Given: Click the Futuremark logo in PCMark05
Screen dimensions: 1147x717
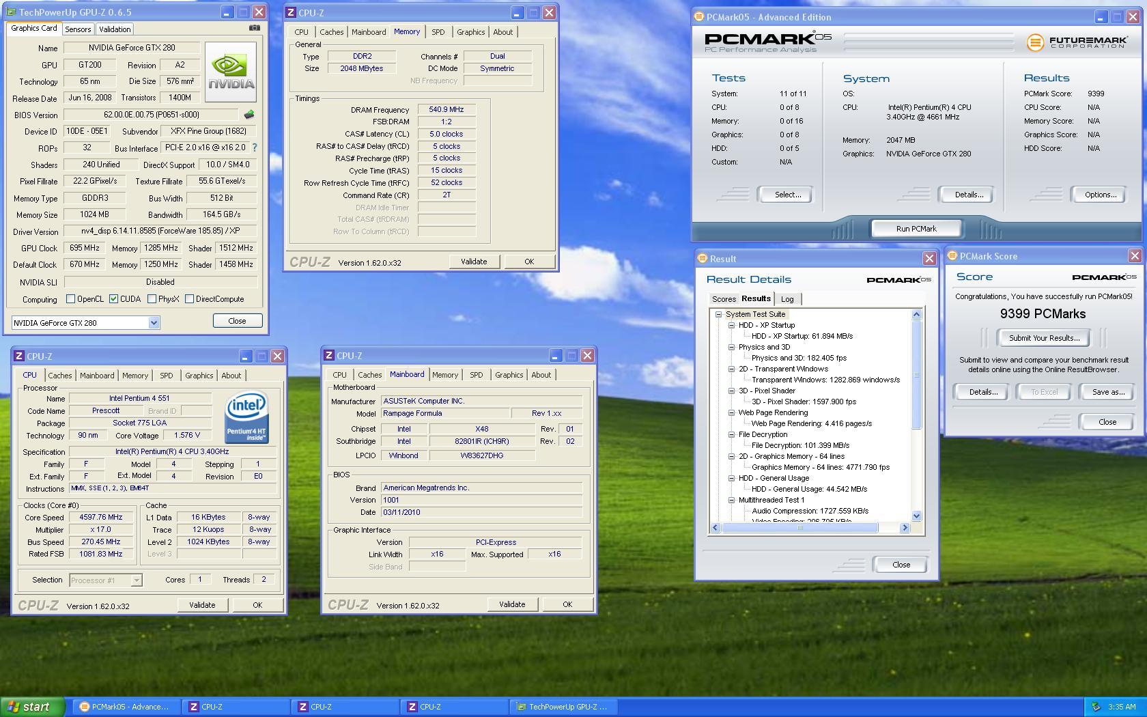Looking at the screenshot, I should [1077, 42].
